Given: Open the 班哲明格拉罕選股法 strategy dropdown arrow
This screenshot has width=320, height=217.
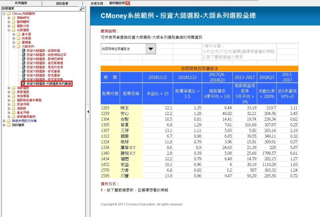Looking at the screenshot, I should 151,49.
